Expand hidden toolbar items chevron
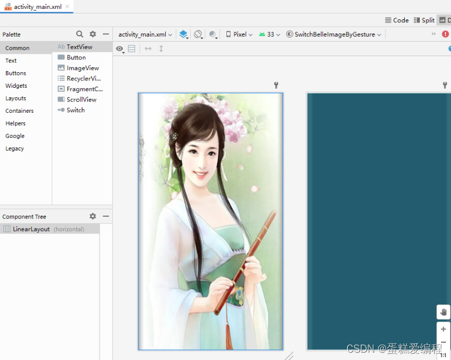This screenshot has height=360, width=451. 433,34
